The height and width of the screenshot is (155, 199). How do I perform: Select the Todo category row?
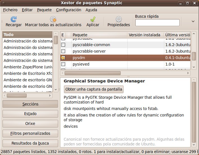tap(27, 35)
